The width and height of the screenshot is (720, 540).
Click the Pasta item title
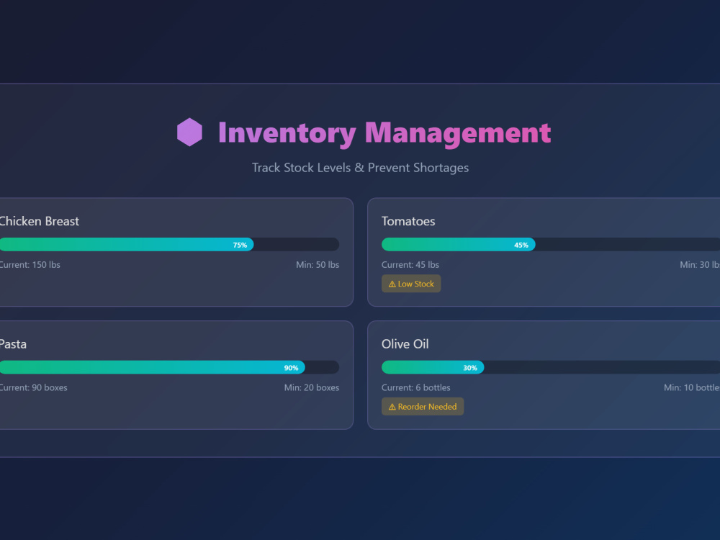click(13, 344)
